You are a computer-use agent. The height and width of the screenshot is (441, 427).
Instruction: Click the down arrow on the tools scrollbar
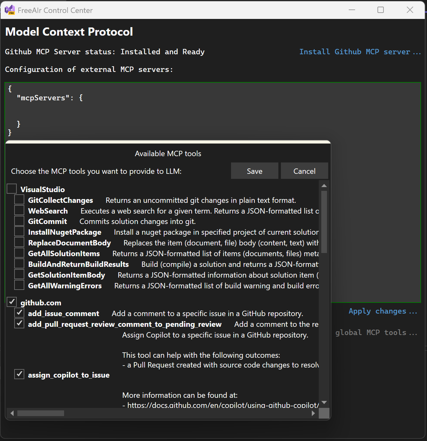click(324, 403)
